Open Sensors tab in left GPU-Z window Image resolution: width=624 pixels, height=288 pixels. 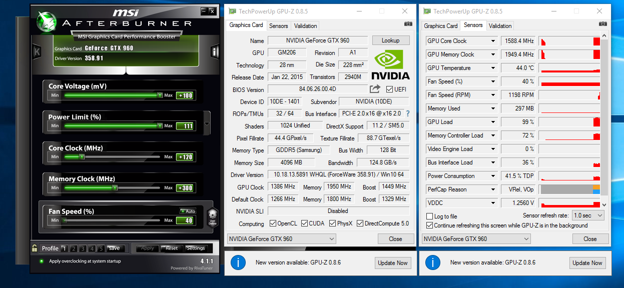[x=279, y=26]
